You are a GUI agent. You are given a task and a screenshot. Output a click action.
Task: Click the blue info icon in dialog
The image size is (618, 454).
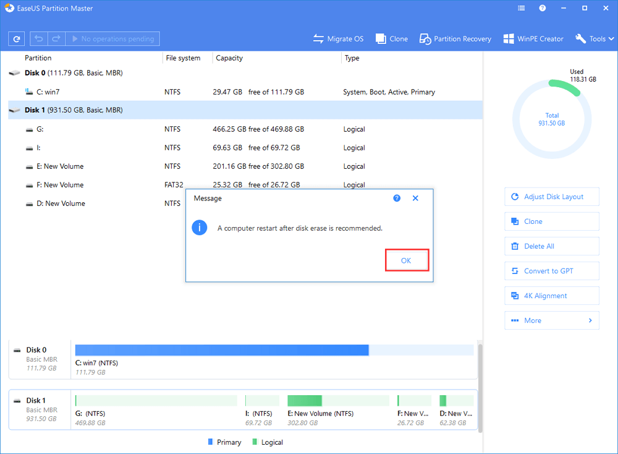click(200, 228)
